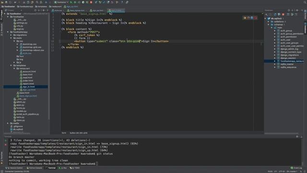Screen dimensions: 307x173
Task: Click restaurant in the navigation breadcrumb
Action: (56, 6)
